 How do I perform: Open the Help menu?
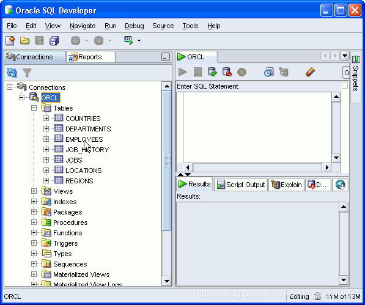214,26
